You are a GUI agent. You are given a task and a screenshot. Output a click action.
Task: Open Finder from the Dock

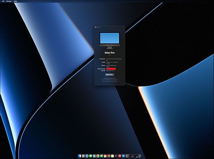coord(80,156)
